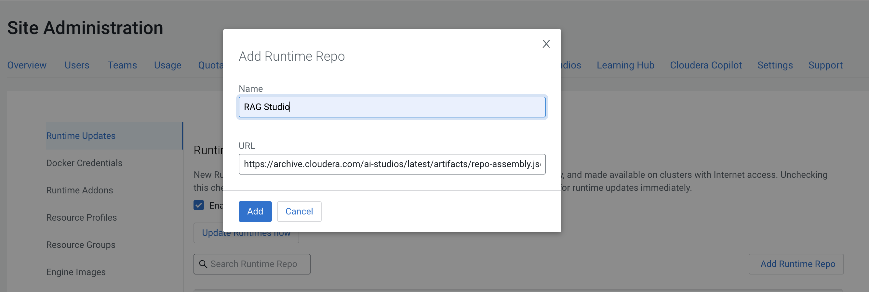Select the Learning Hub tab
The width and height of the screenshot is (869, 292).
point(625,65)
